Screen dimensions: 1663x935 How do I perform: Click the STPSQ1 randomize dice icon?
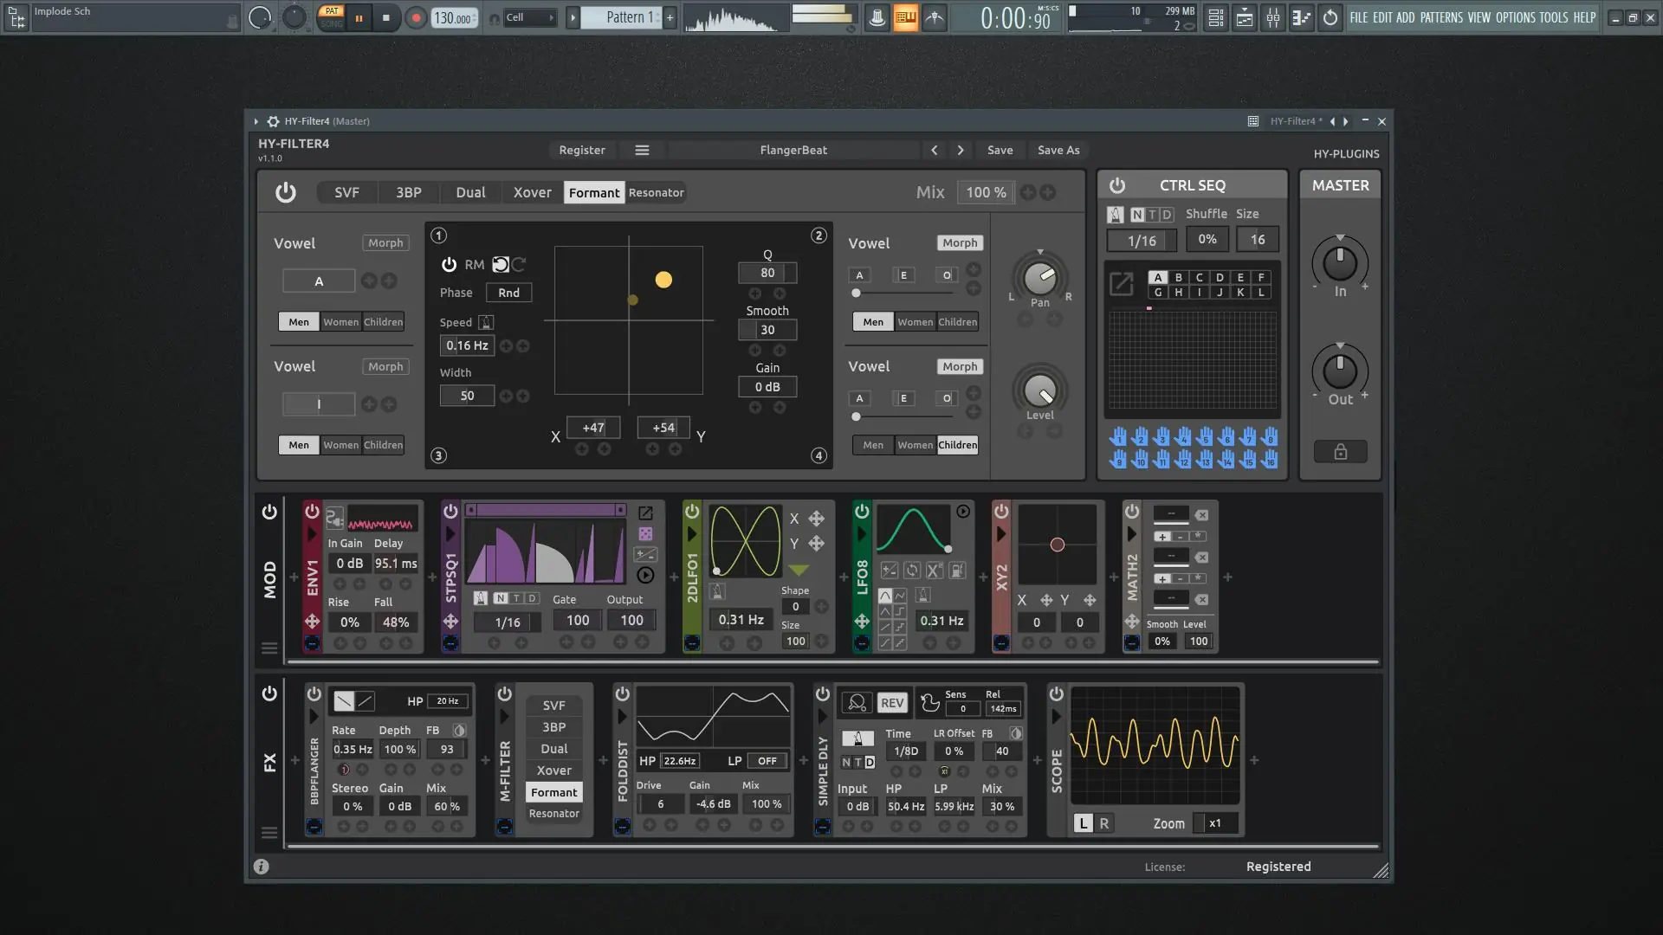[x=645, y=534]
